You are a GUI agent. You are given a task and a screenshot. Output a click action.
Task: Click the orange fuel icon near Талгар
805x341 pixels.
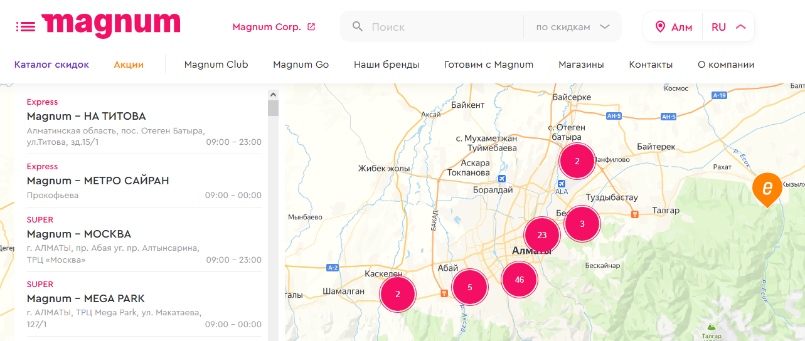(x=635, y=214)
